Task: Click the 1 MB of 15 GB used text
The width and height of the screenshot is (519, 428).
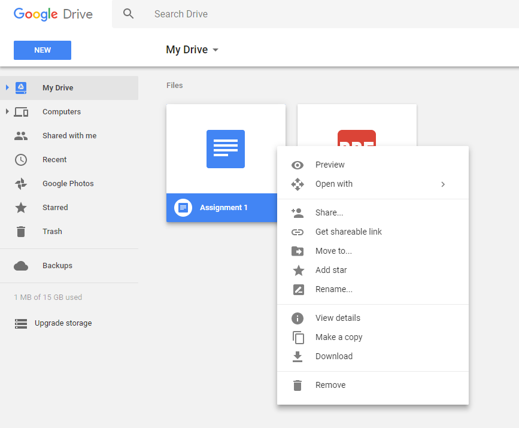Action: pyautogui.click(x=48, y=298)
